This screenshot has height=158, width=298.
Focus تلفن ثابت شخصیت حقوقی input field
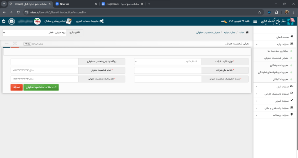pyautogui.click(x=45, y=79)
